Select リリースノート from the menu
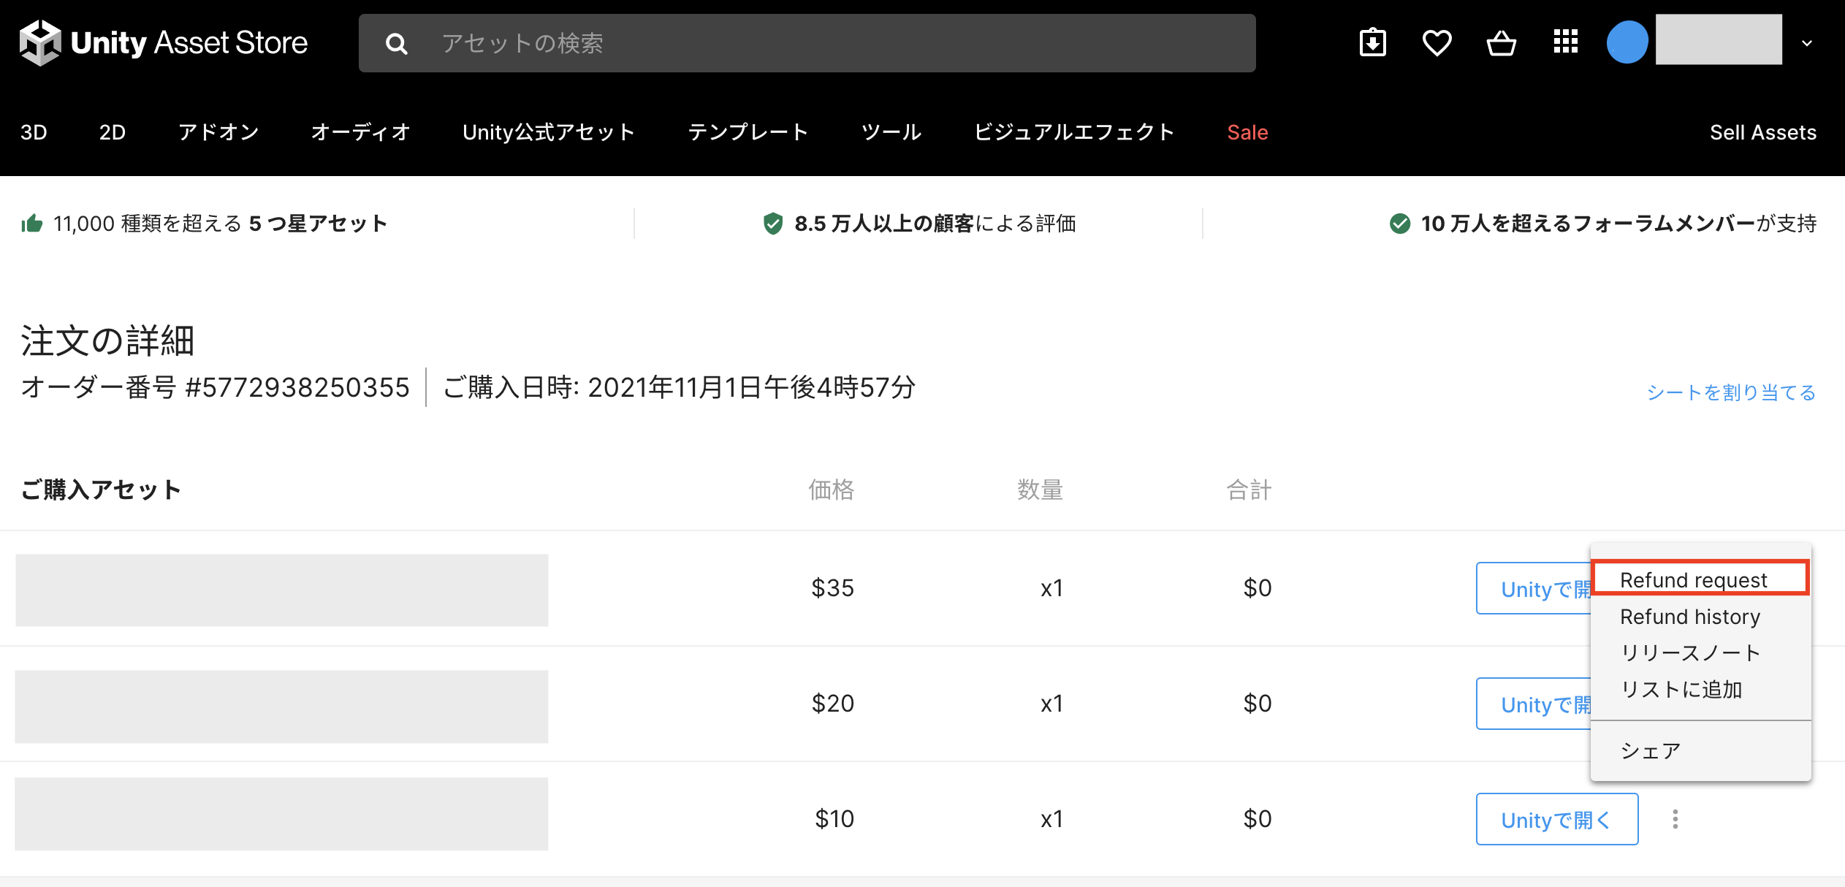The width and height of the screenshot is (1845, 887). (1689, 652)
